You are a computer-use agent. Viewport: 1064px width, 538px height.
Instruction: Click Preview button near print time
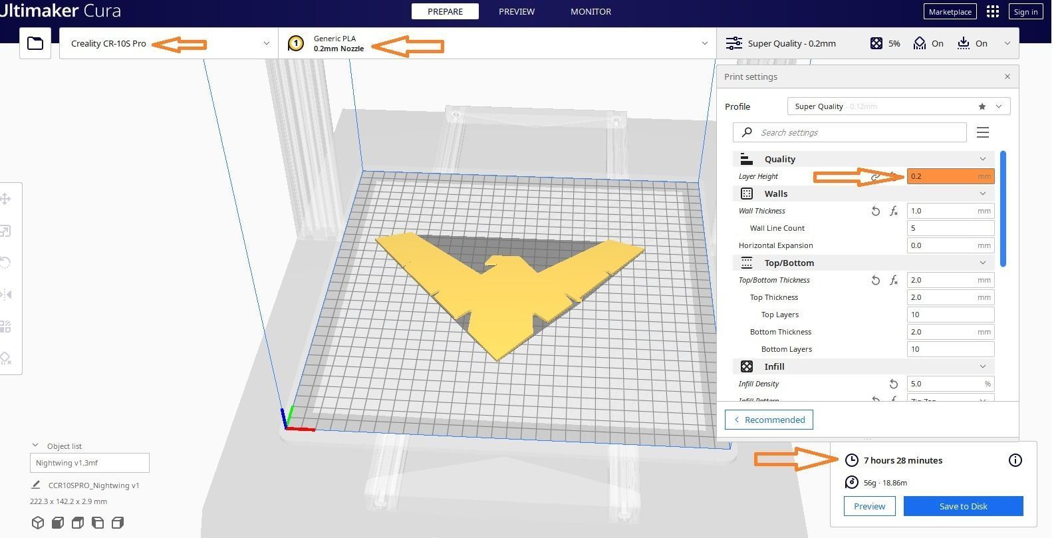[869, 506]
